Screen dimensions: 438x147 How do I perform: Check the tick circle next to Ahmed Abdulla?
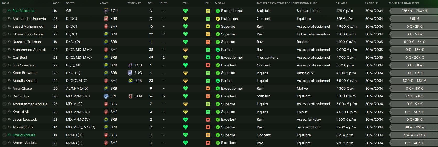(4, 143)
